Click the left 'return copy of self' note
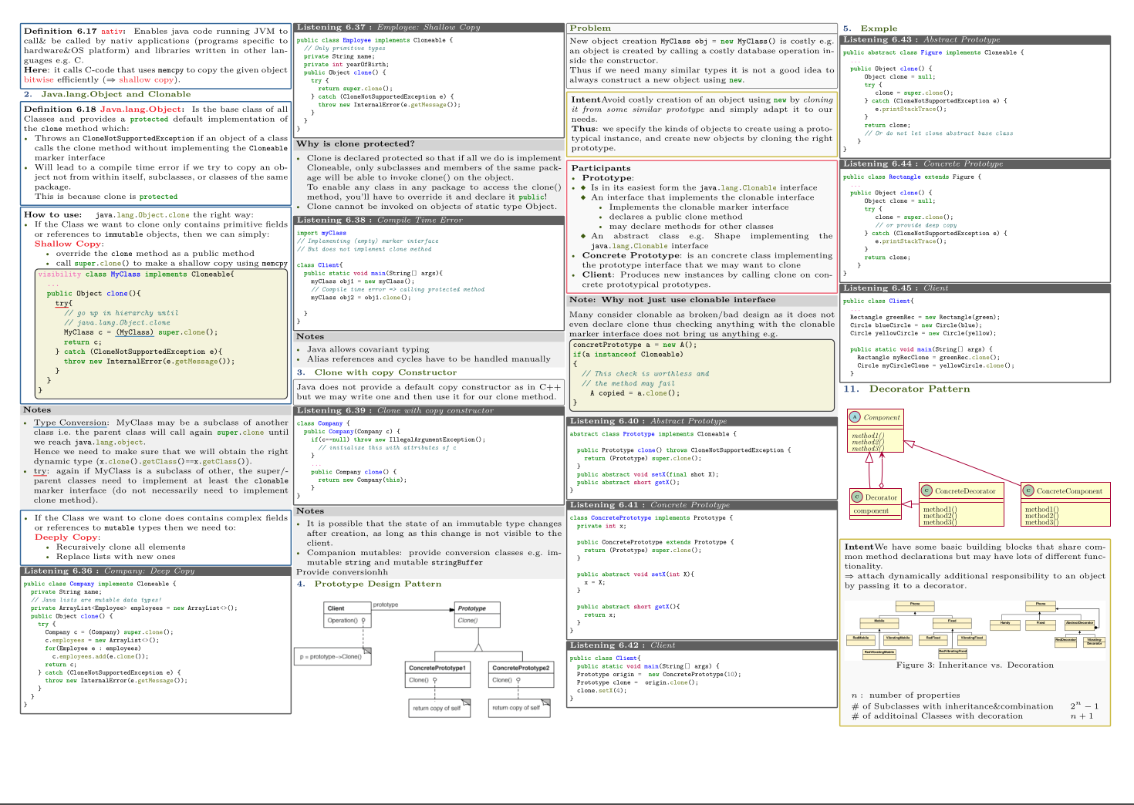Viewport: 1134px width, 805px height. pos(438,708)
